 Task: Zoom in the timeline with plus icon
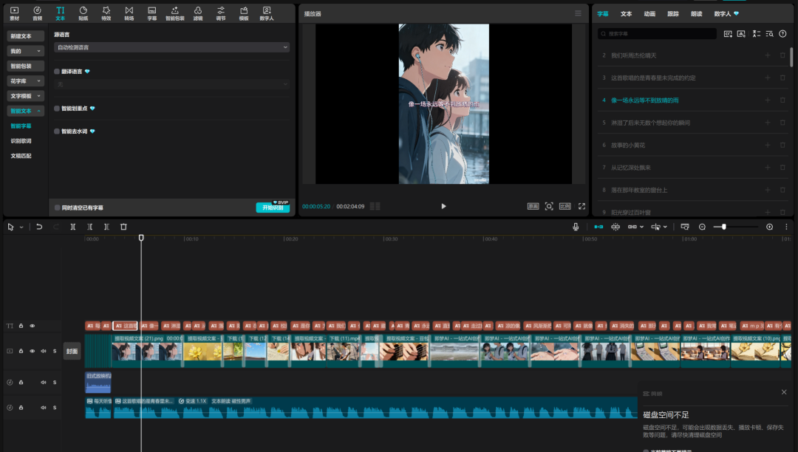(x=769, y=227)
